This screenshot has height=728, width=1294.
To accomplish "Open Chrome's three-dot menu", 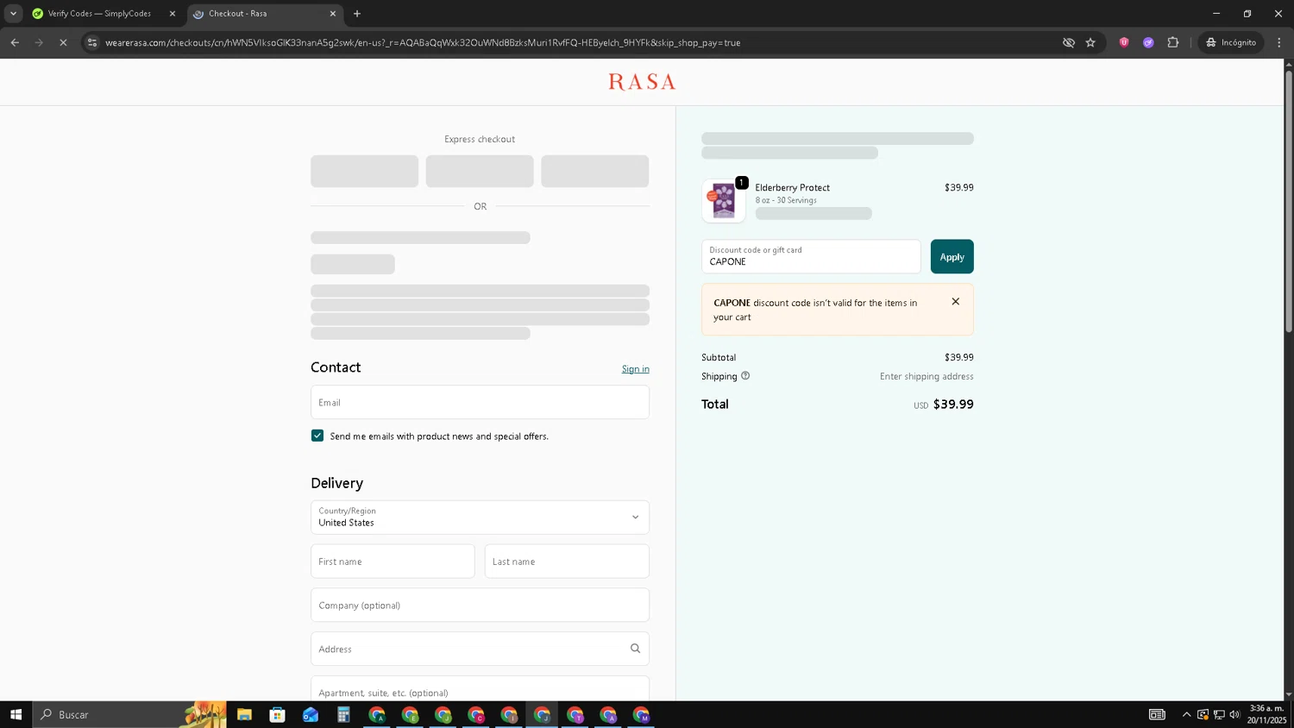I will click(1279, 42).
